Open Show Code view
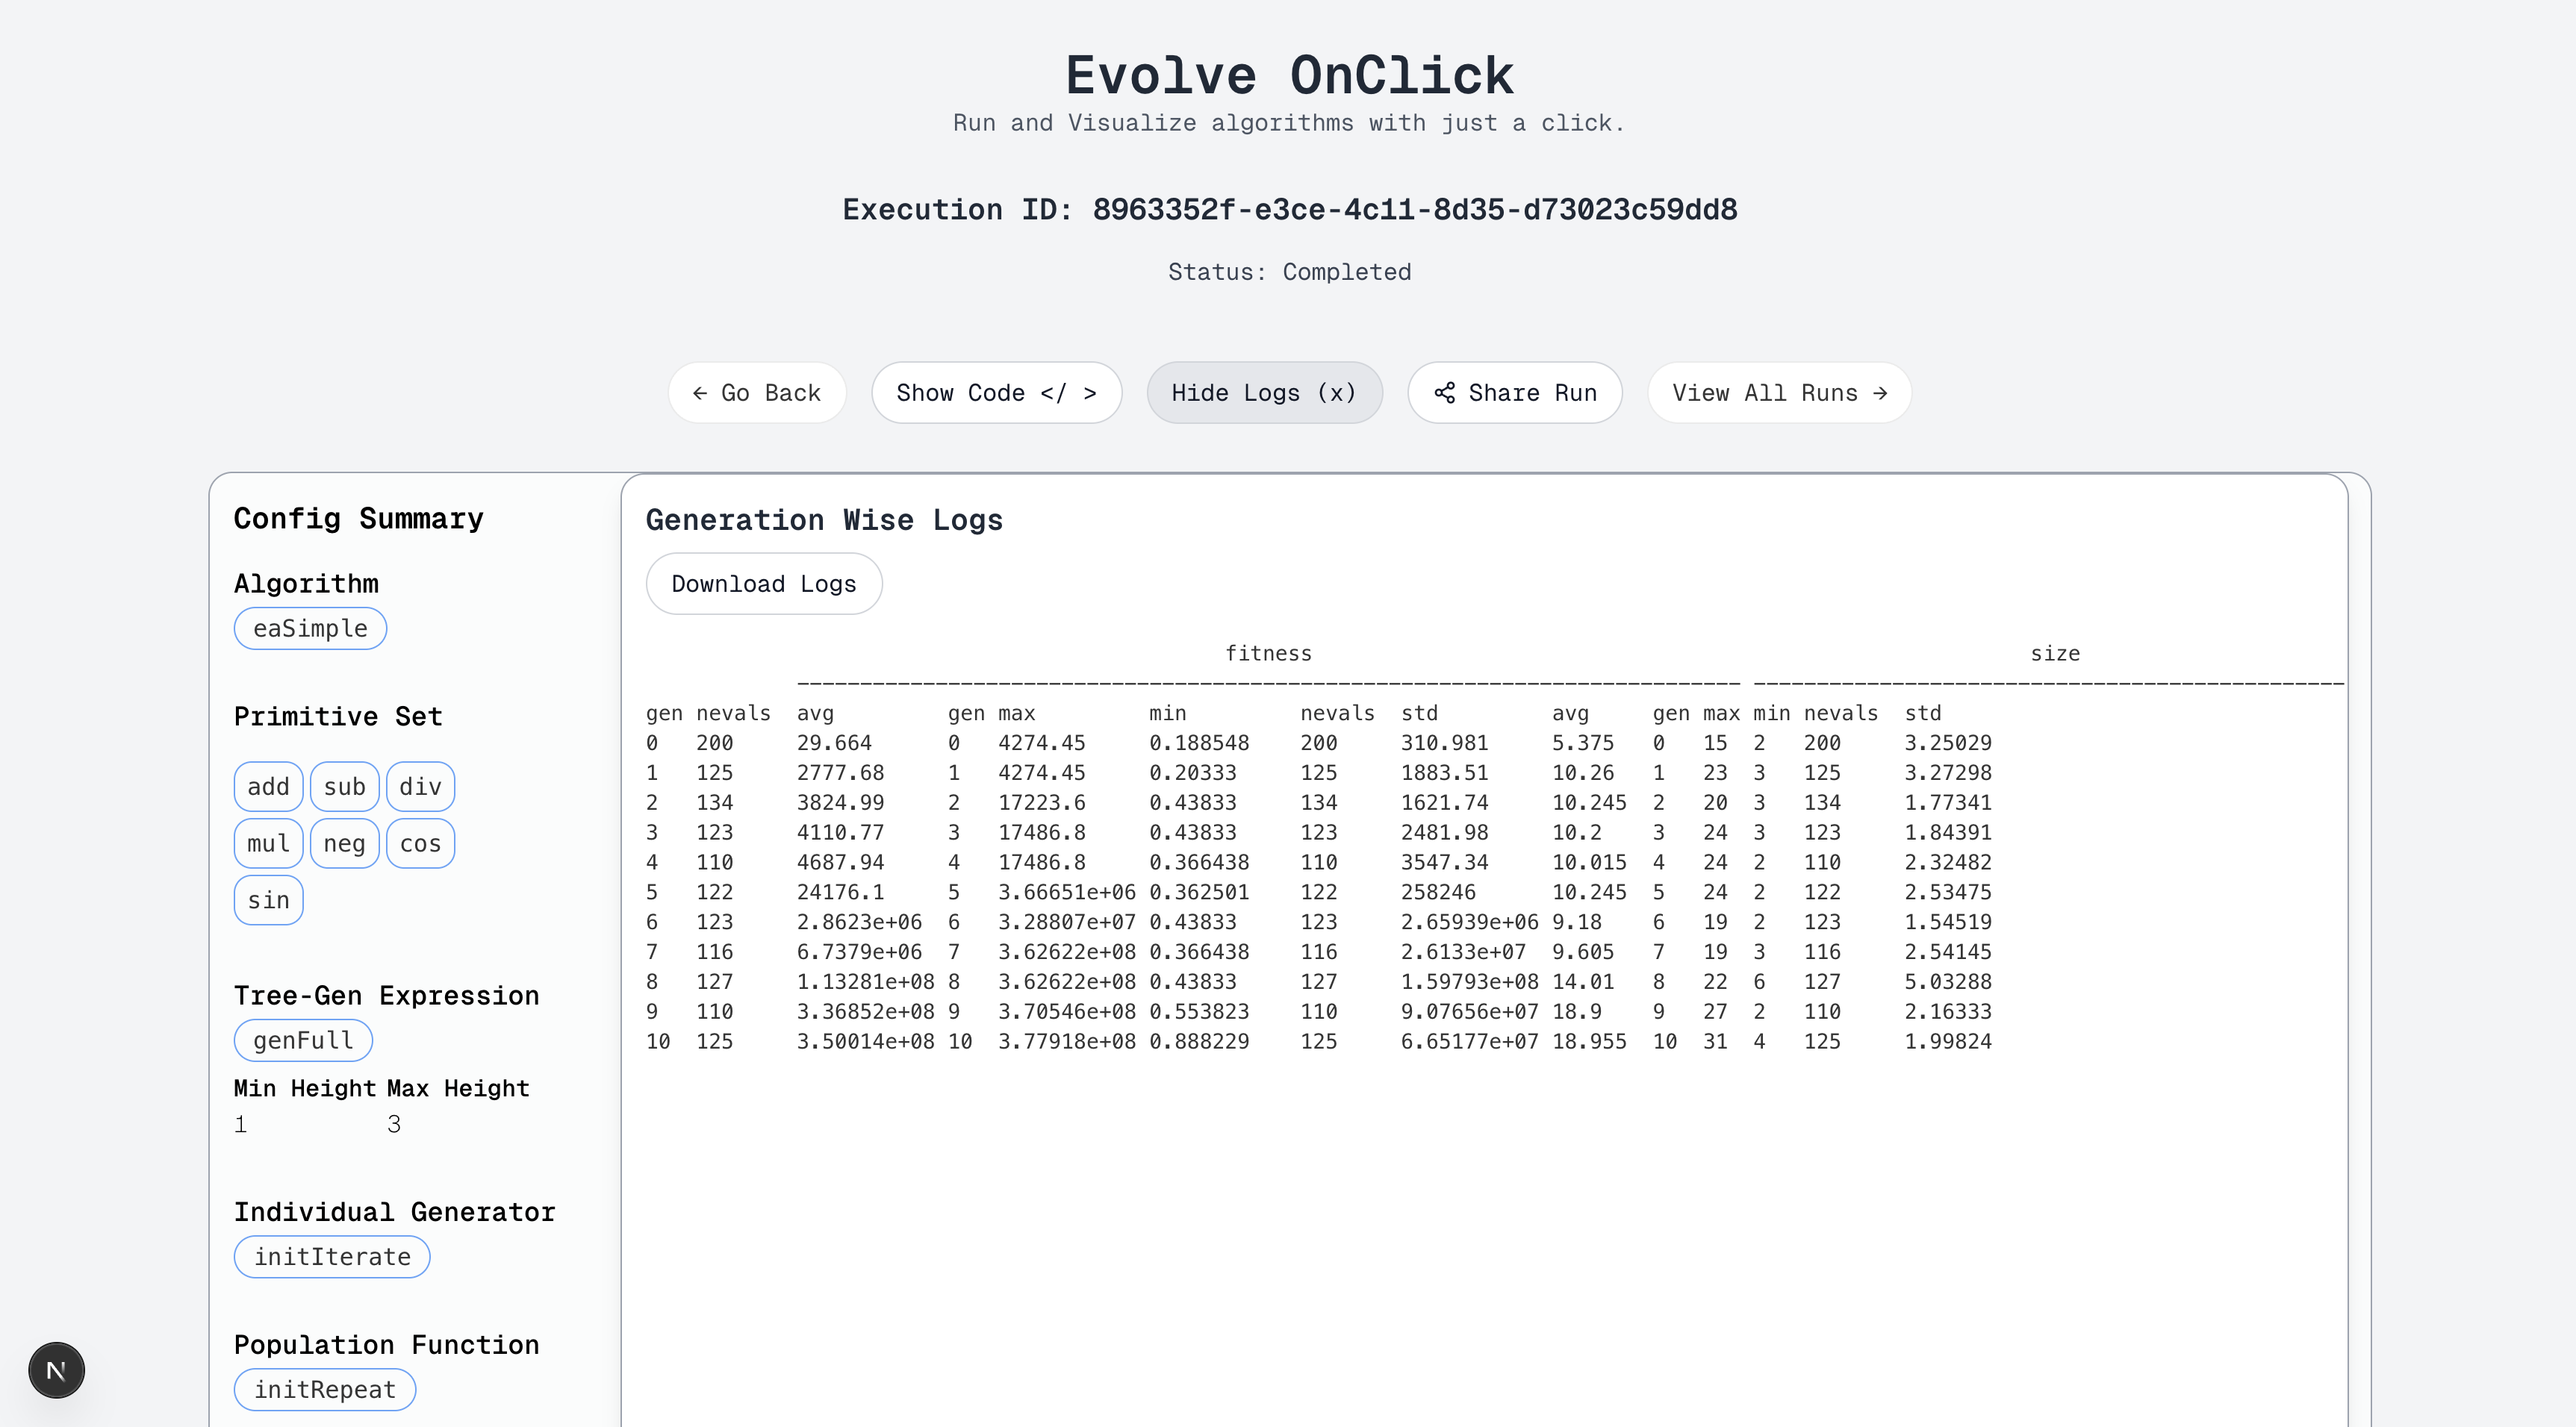 pyautogui.click(x=996, y=393)
